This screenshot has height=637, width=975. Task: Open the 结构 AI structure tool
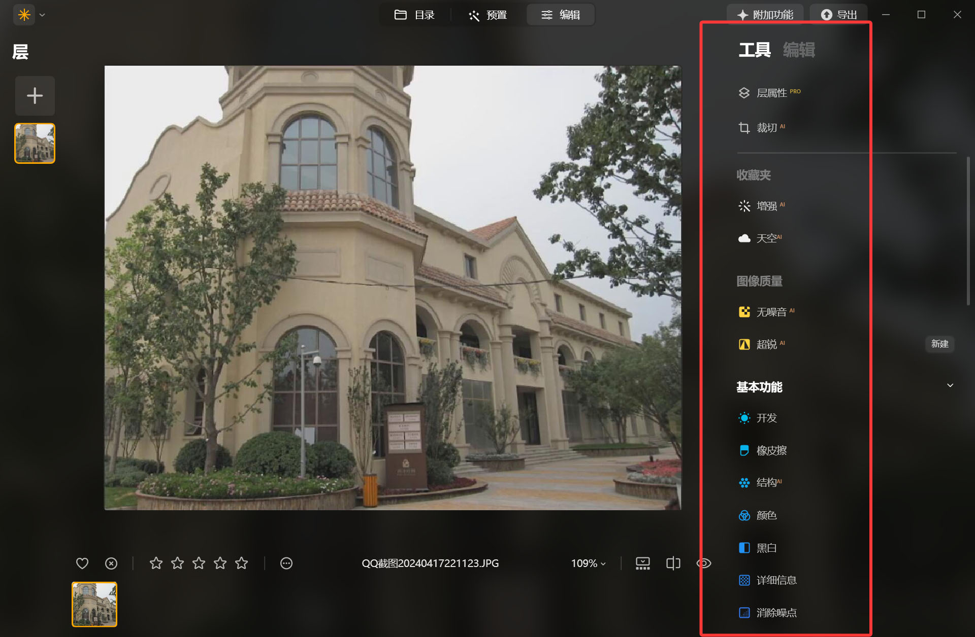coord(760,483)
